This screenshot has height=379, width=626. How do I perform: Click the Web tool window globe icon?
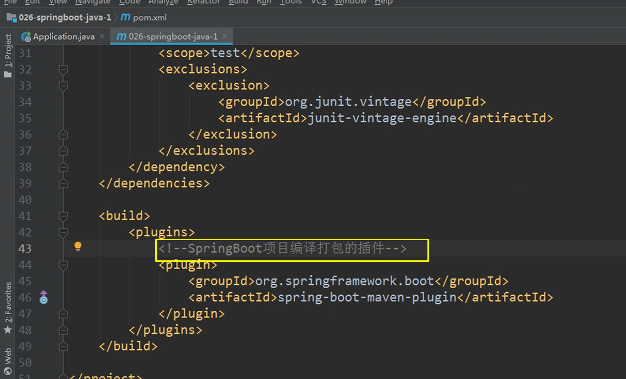tap(8, 370)
